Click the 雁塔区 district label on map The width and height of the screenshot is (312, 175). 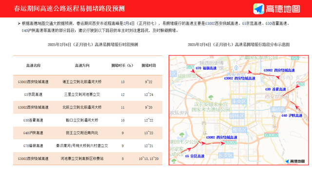(239, 130)
